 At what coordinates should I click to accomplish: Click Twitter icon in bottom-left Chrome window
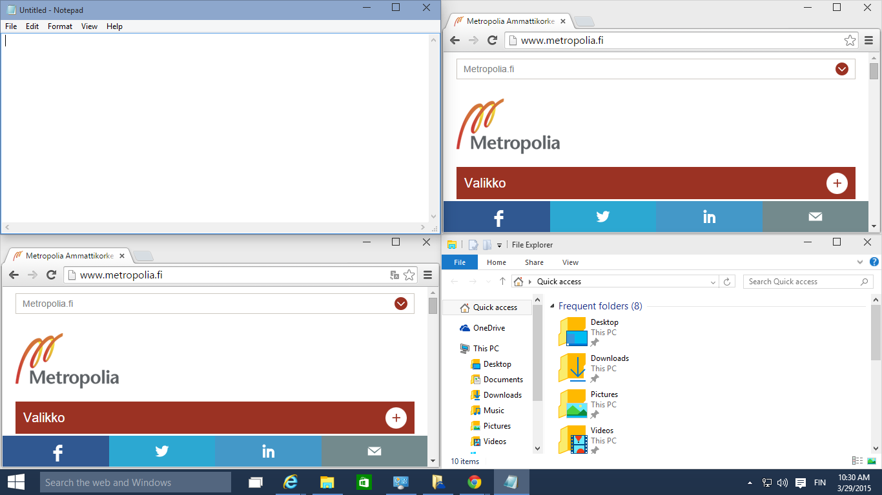pyautogui.click(x=162, y=451)
